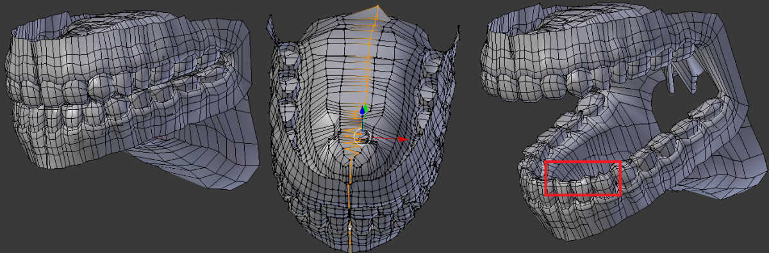This screenshot has width=769, height=253.
Task: Click the white circle at the manipulator center
Action: coord(363,136)
